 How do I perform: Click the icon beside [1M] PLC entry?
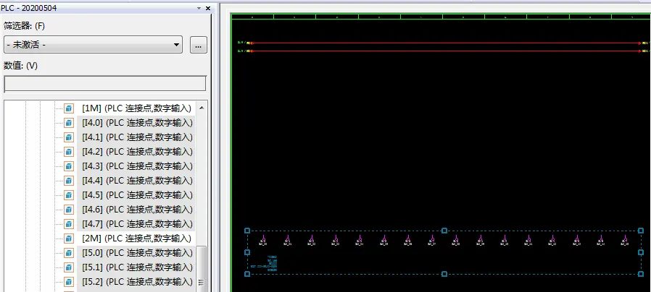(69, 108)
